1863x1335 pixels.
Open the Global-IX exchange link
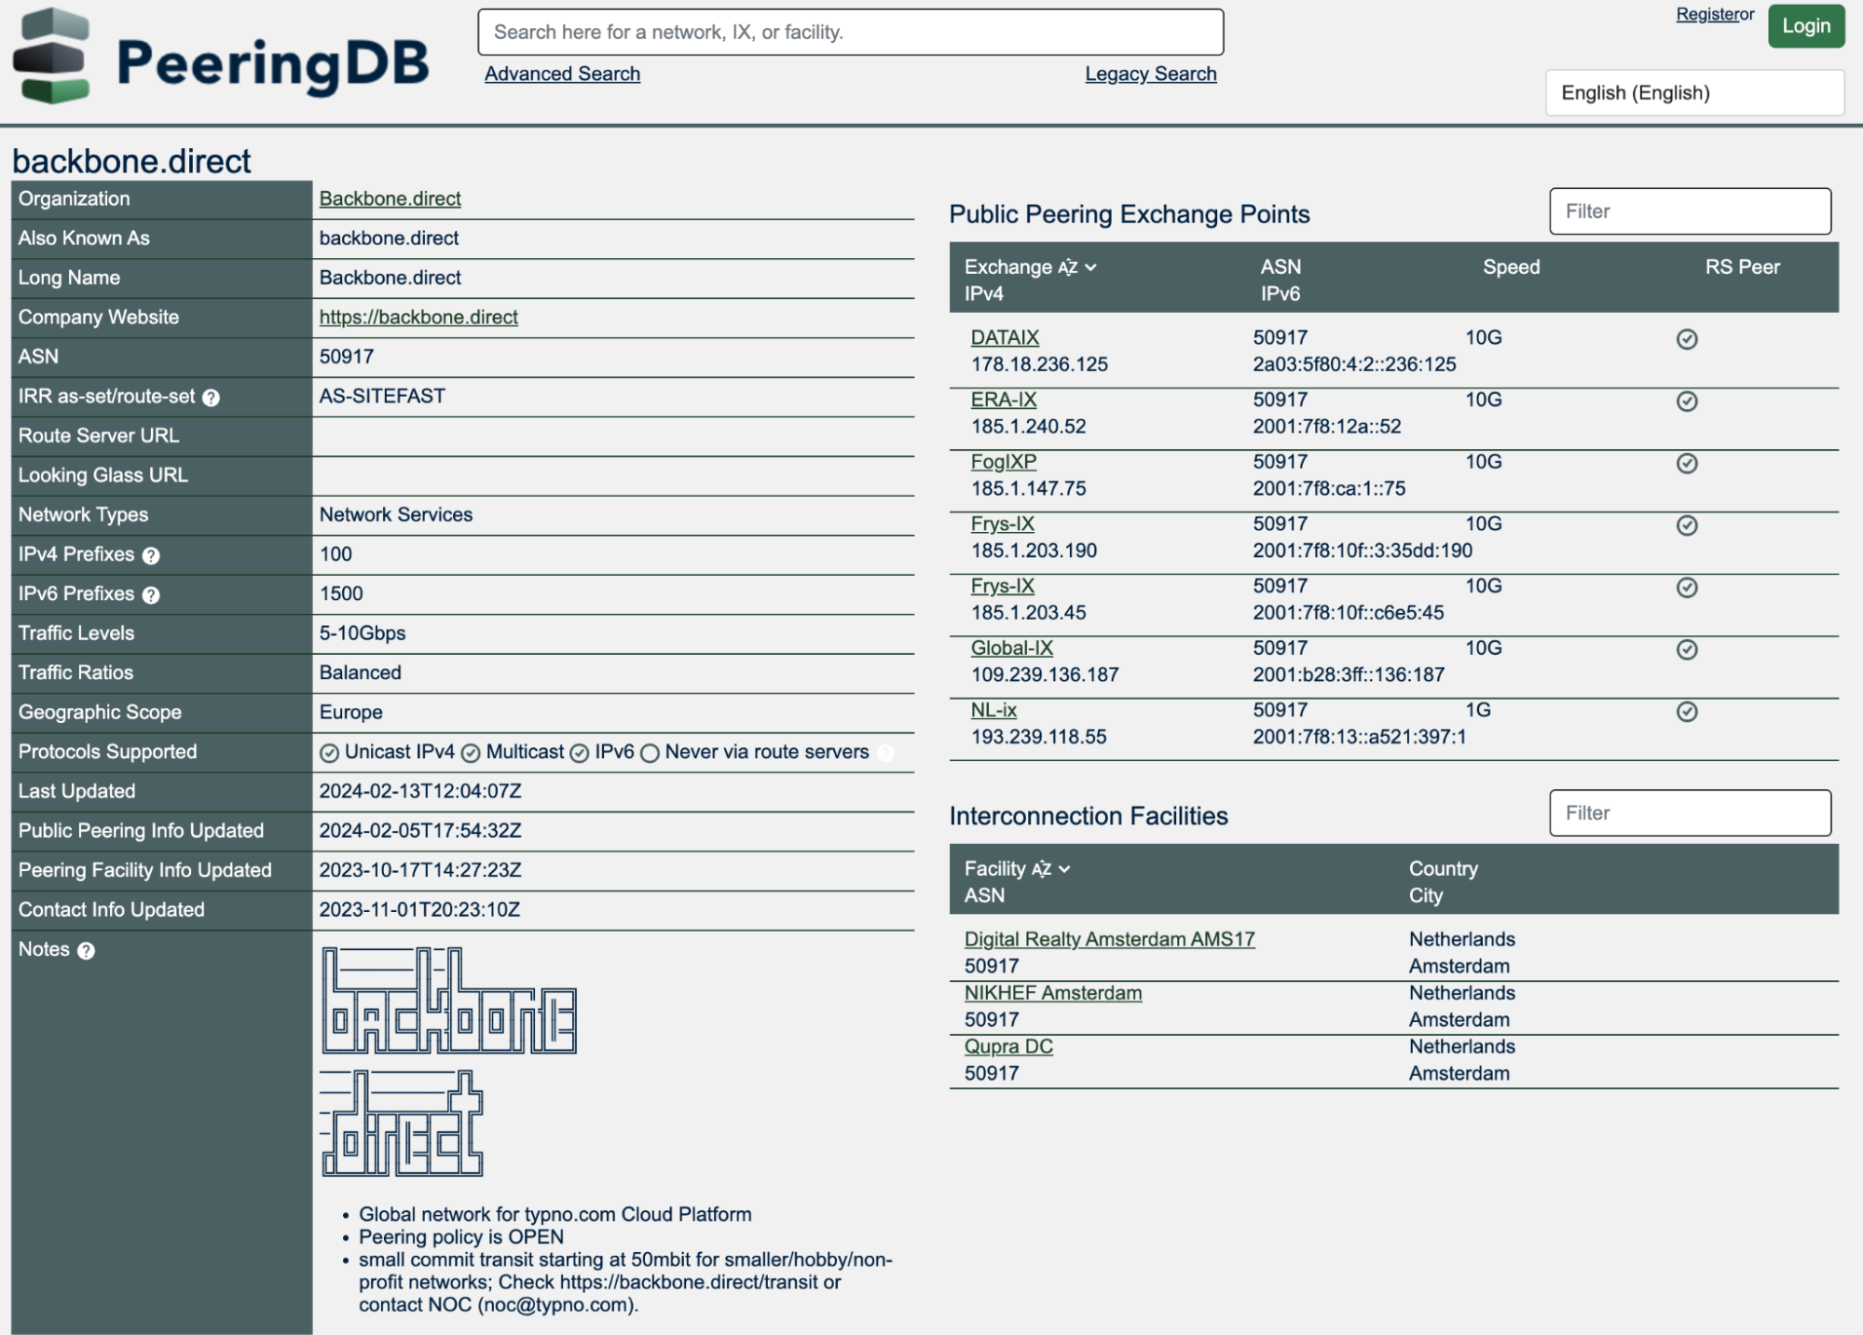coord(1011,647)
